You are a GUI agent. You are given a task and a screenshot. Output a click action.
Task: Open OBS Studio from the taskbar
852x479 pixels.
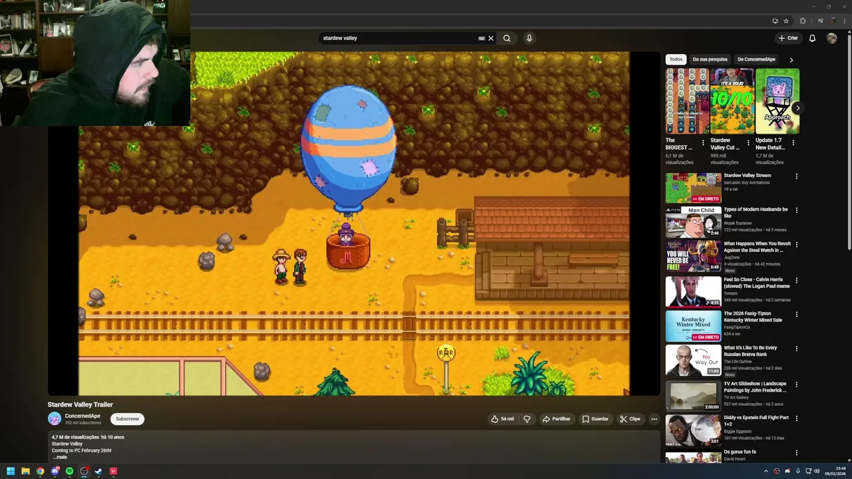[x=84, y=471]
